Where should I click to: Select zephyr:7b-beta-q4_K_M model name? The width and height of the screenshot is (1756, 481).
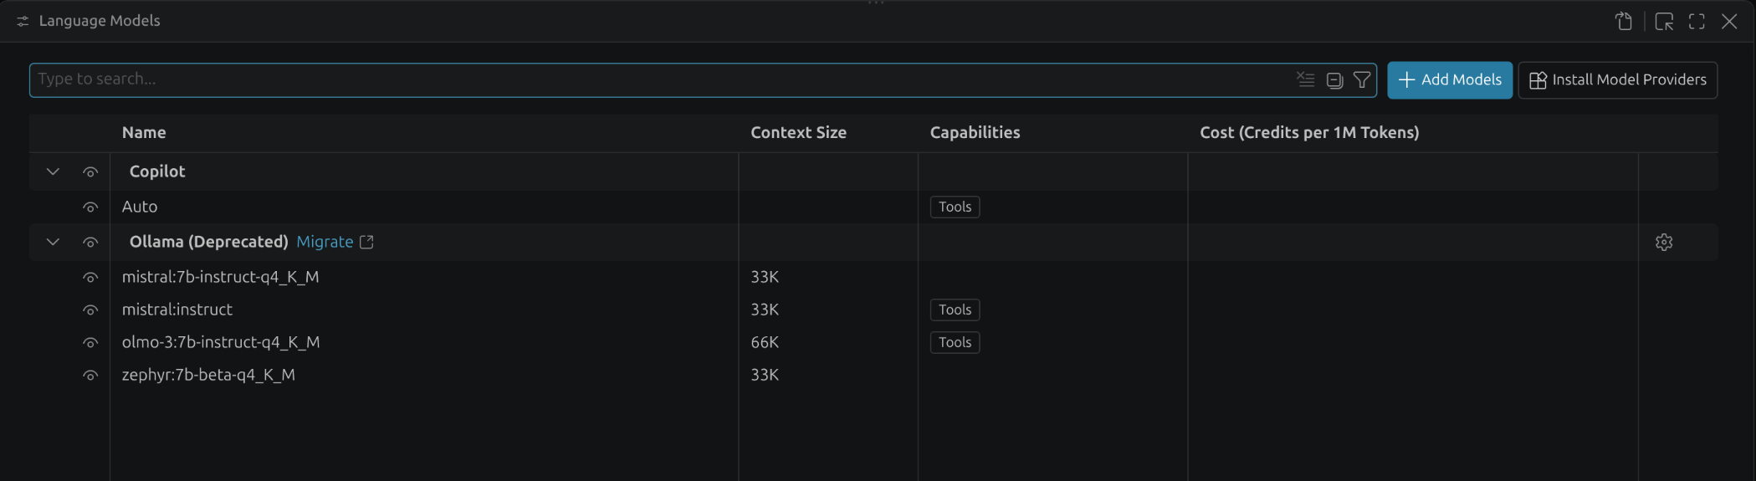point(208,375)
